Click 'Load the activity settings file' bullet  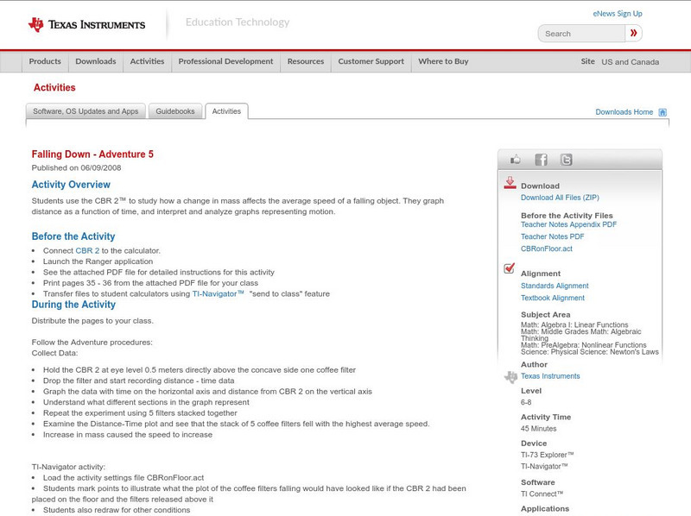pos(124,478)
